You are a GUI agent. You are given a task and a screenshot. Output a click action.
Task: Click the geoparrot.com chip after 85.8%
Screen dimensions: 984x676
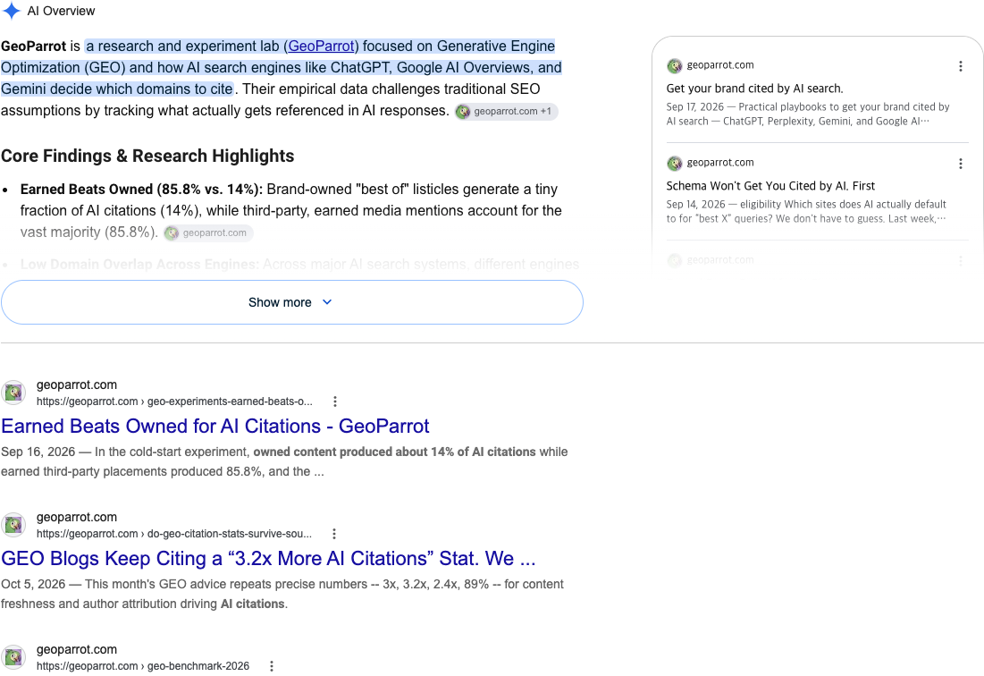pyautogui.click(x=208, y=232)
